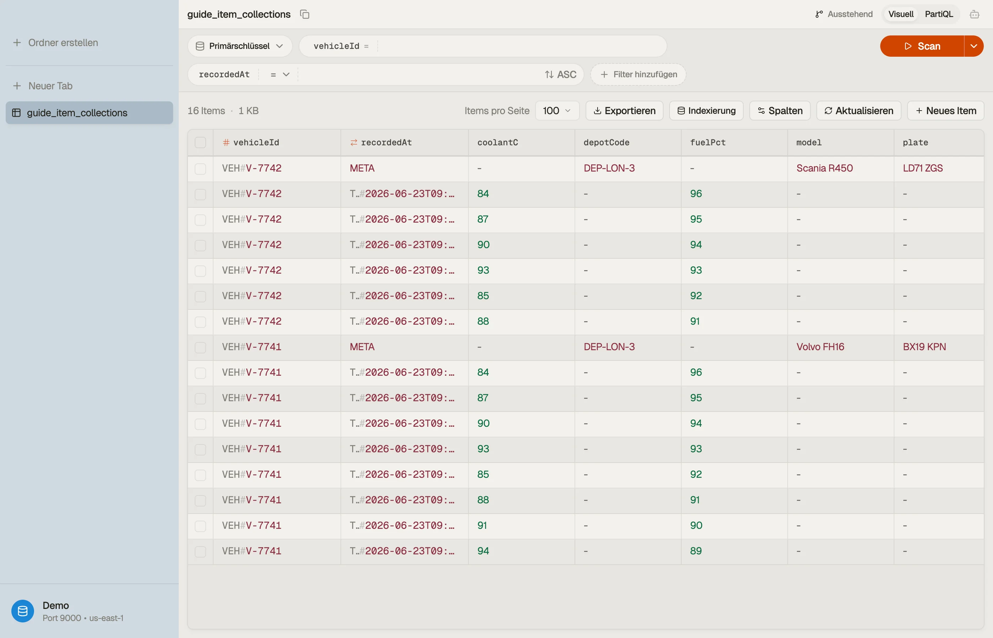Click META in the V-7741 row

(362, 347)
